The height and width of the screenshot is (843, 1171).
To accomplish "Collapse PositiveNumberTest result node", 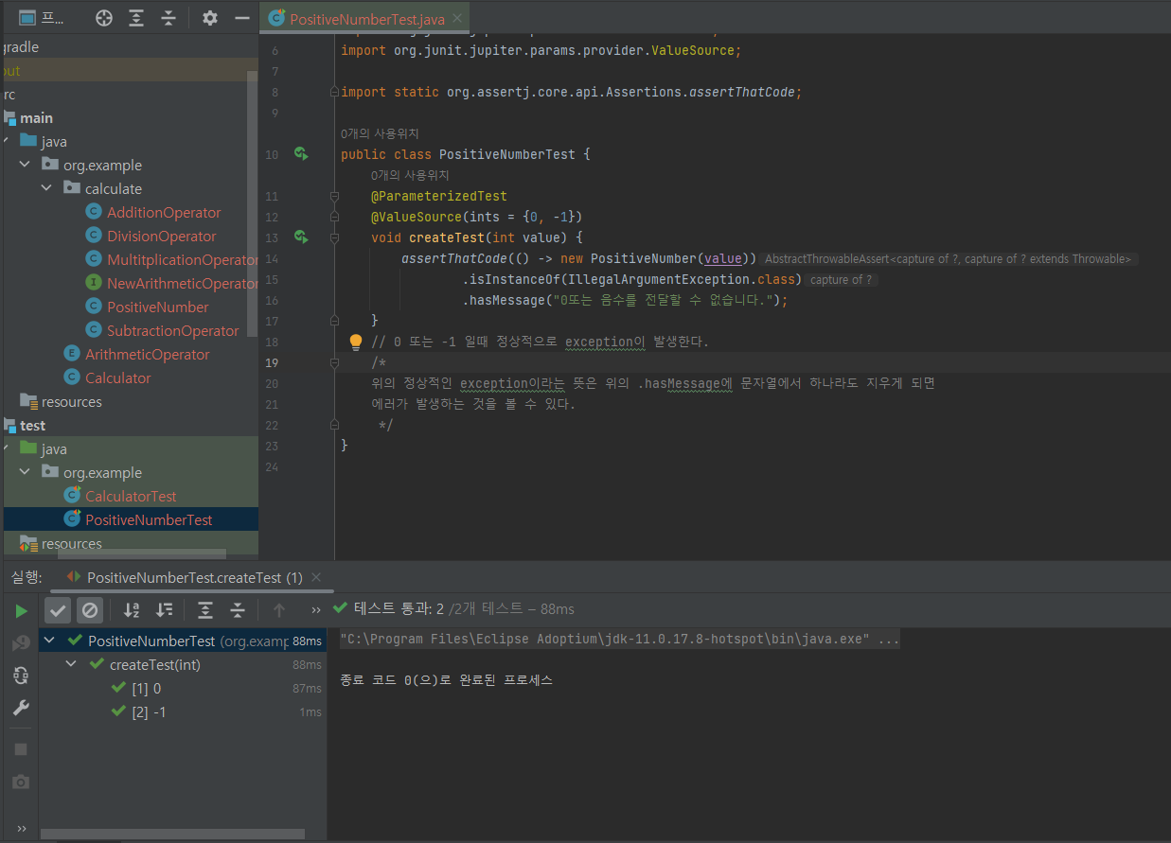I will [x=50, y=641].
